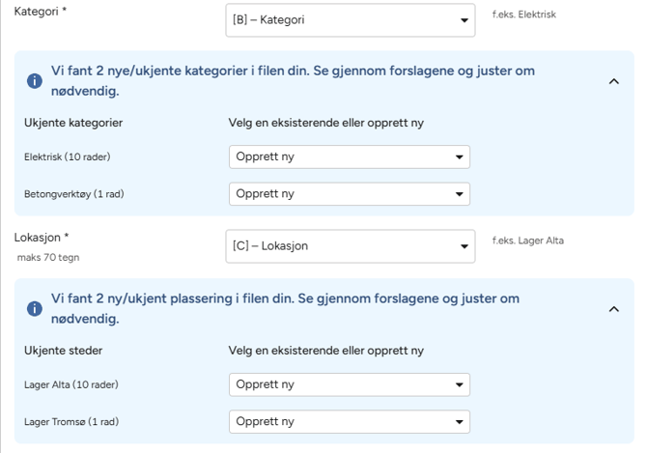Open the [C] – Lokasjon column dropdown
The image size is (647, 453).
[351, 246]
